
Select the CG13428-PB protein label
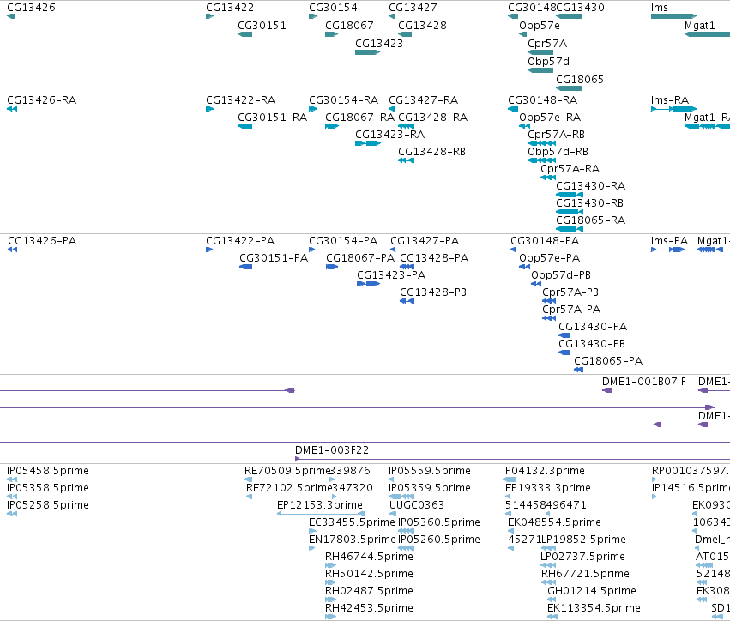pyautogui.click(x=433, y=292)
